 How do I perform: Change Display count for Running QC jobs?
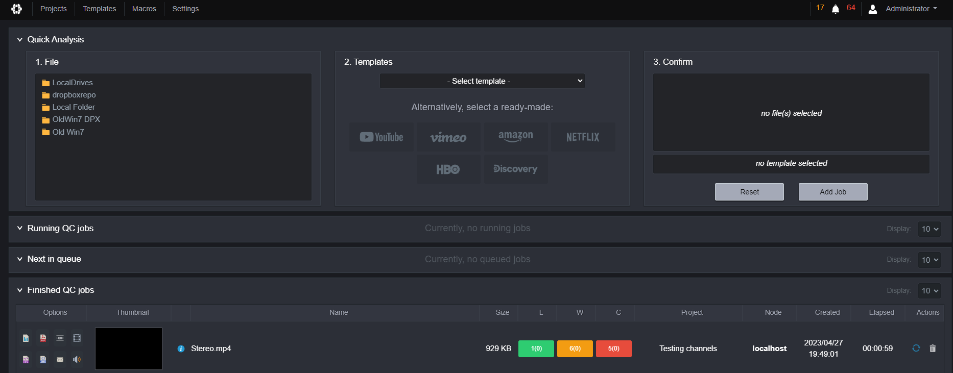coord(929,229)
